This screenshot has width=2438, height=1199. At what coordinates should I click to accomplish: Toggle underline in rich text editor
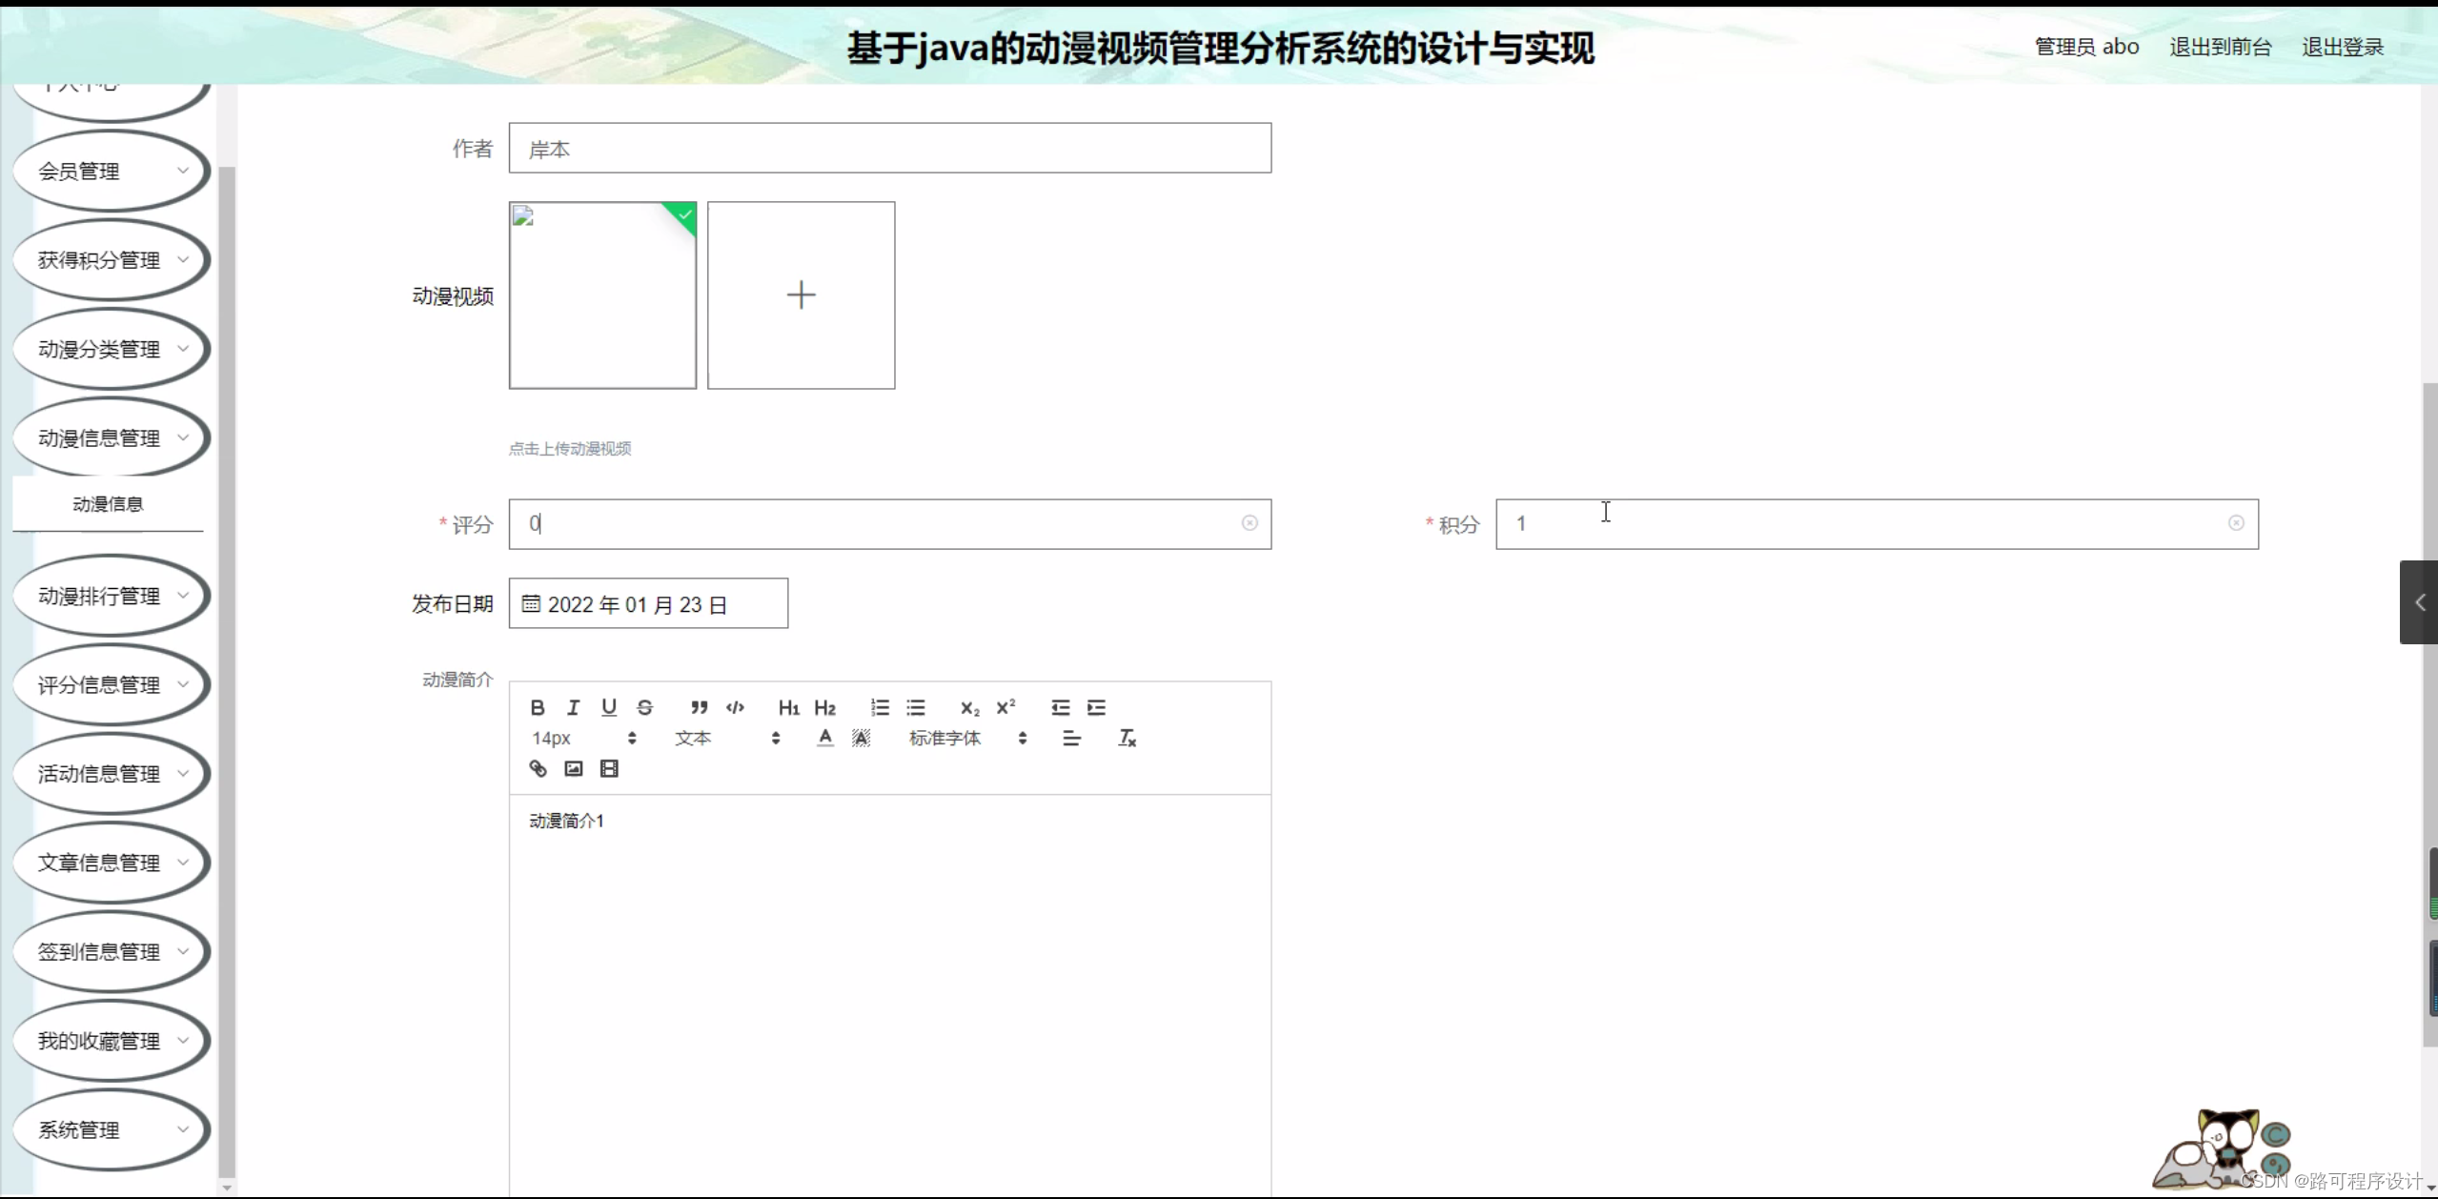point(609,707)
